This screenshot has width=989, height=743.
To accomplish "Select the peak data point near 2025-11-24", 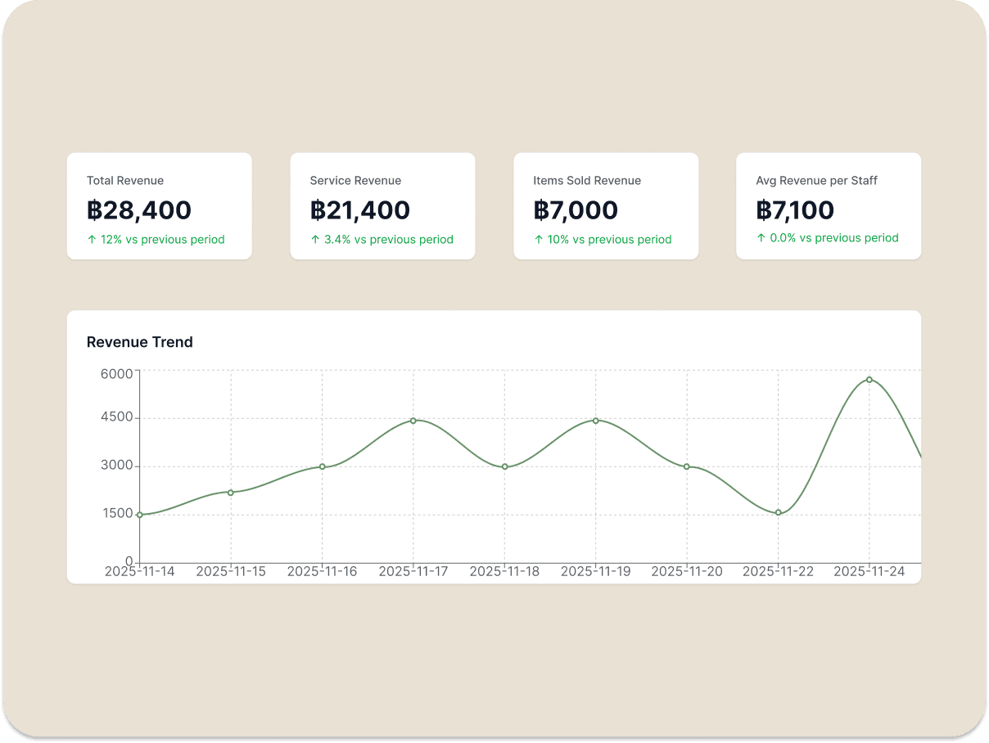I will pyautogui.click(x=869, y=380).
